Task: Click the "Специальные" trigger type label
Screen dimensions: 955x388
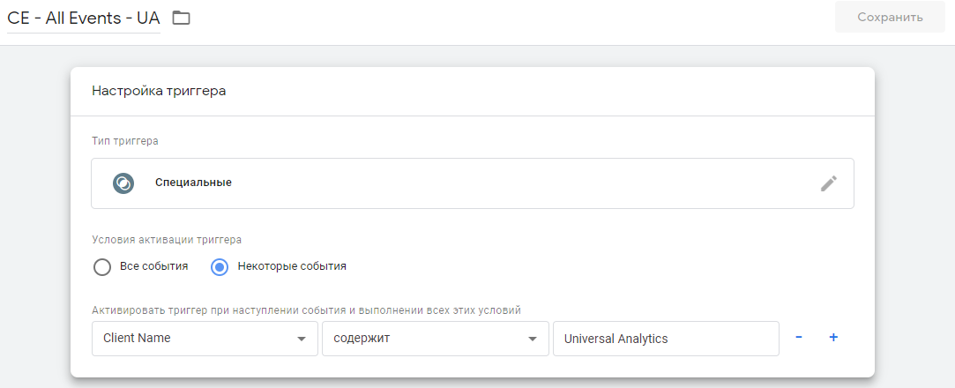Action: tap(193, 183)
